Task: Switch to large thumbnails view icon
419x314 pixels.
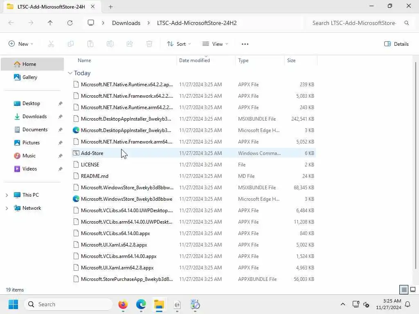Action: click(x=413, y=289)
